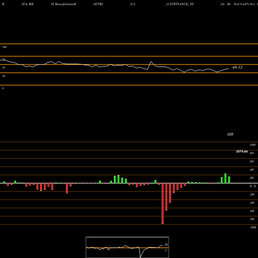This screenshot has width=258, height=258.
Task: Click the "50" label on RSI axis
Action: point(4,68)
